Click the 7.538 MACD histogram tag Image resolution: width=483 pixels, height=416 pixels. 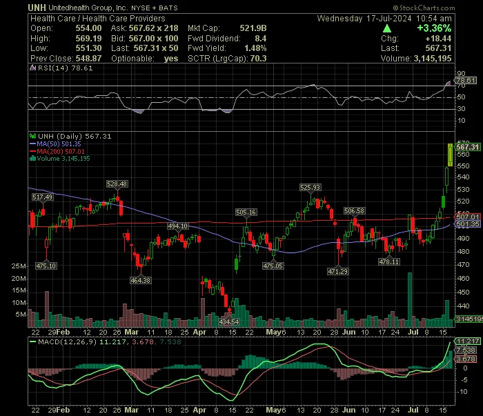point(466,350)
